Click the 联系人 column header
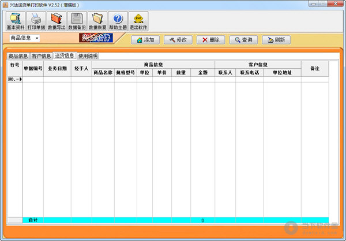 (x=225, y=72)
